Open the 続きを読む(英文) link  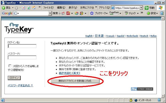pos(70,73)
